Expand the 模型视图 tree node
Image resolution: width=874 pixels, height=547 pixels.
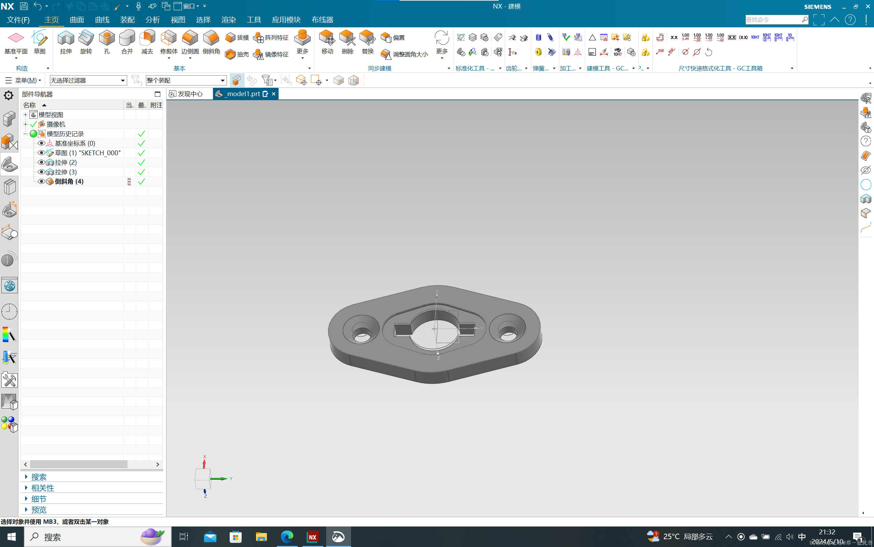25,115
